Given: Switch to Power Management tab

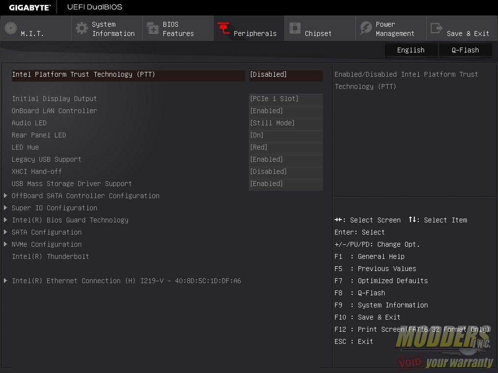Looking at the screenshot, I should tap(391, 28).
